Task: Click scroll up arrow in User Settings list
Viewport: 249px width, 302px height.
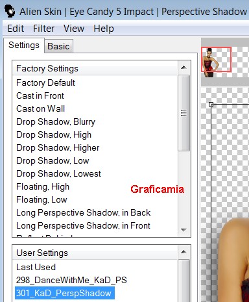Action: pyautogui.click(x=184, y=252)
